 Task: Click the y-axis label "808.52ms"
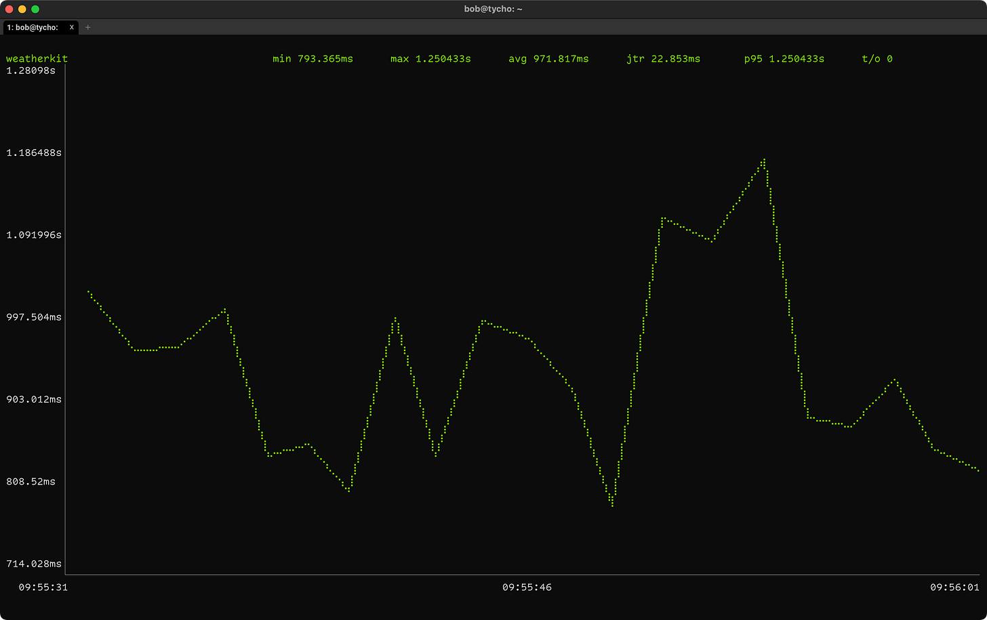coord(31,482)
